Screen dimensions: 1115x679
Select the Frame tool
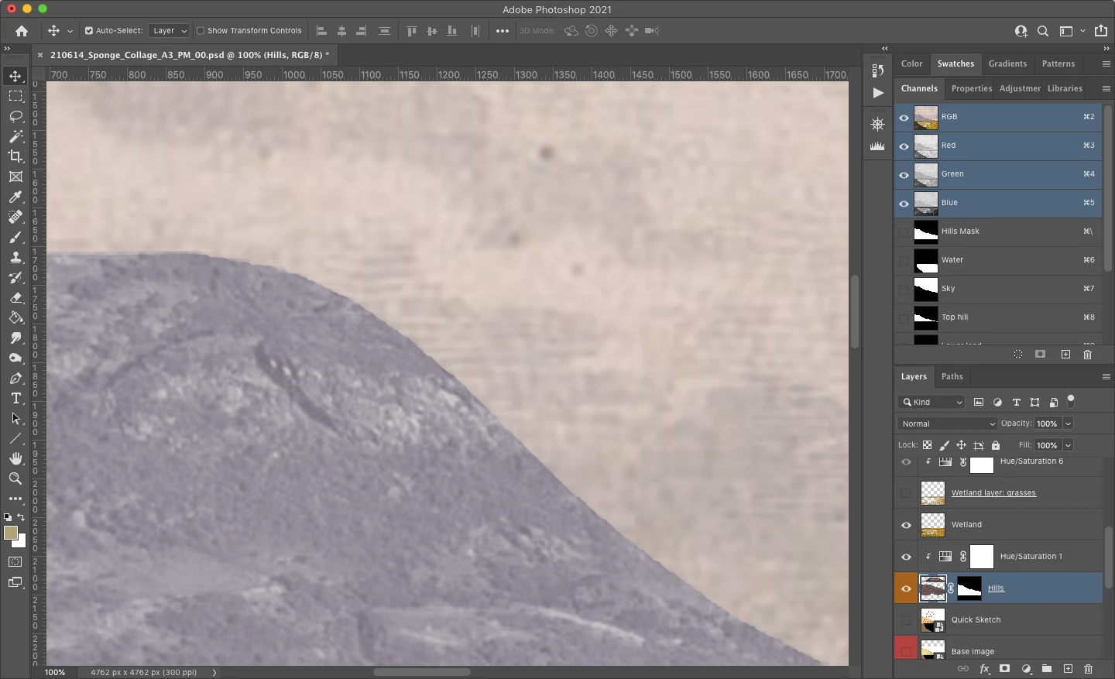tap(15, 177)
